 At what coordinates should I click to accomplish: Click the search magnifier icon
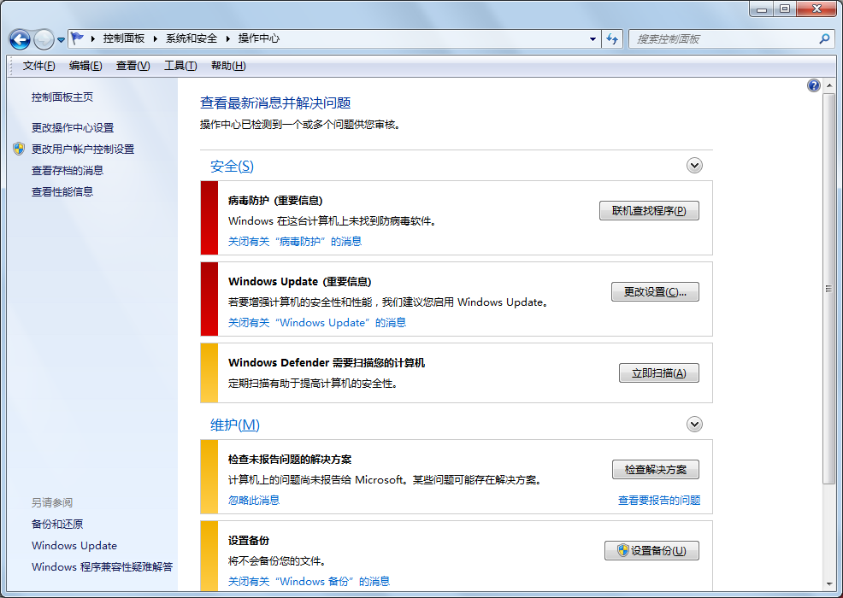[x=824, y=38]
